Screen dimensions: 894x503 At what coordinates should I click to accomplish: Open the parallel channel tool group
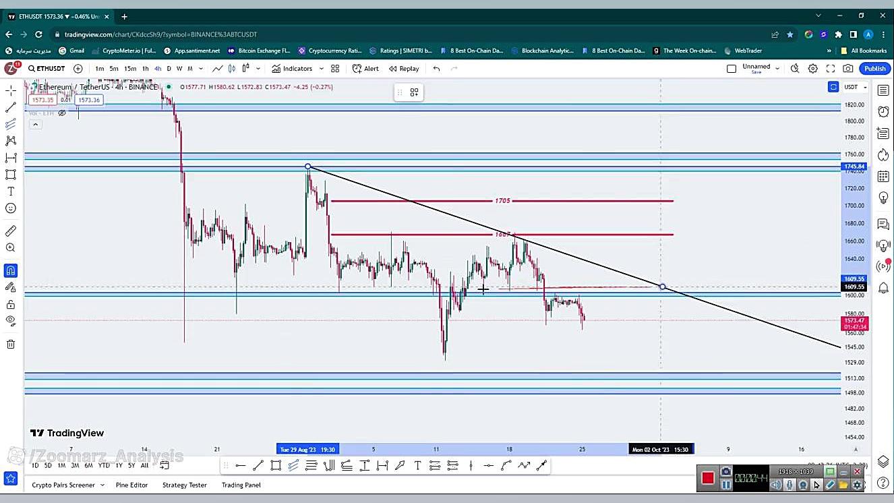click(11, 124)
